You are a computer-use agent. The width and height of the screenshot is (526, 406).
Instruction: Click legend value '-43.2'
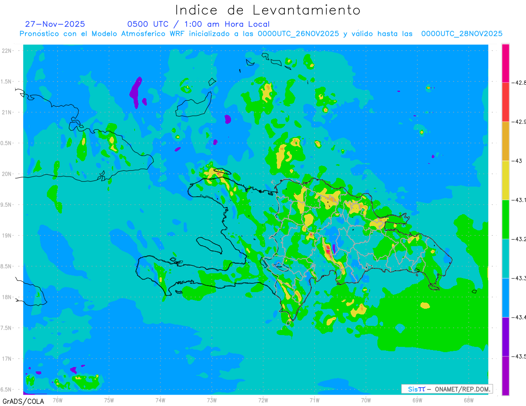point(519,239)
